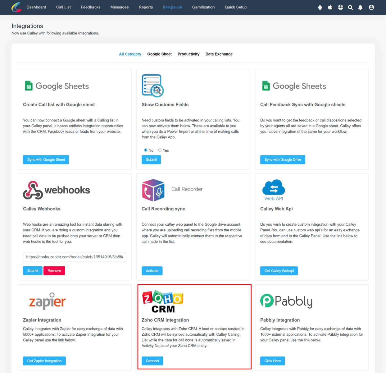This screenshot has width=386, height=373.
Task: Click 'Zapier Integration' title
Action: coord(42,320)
